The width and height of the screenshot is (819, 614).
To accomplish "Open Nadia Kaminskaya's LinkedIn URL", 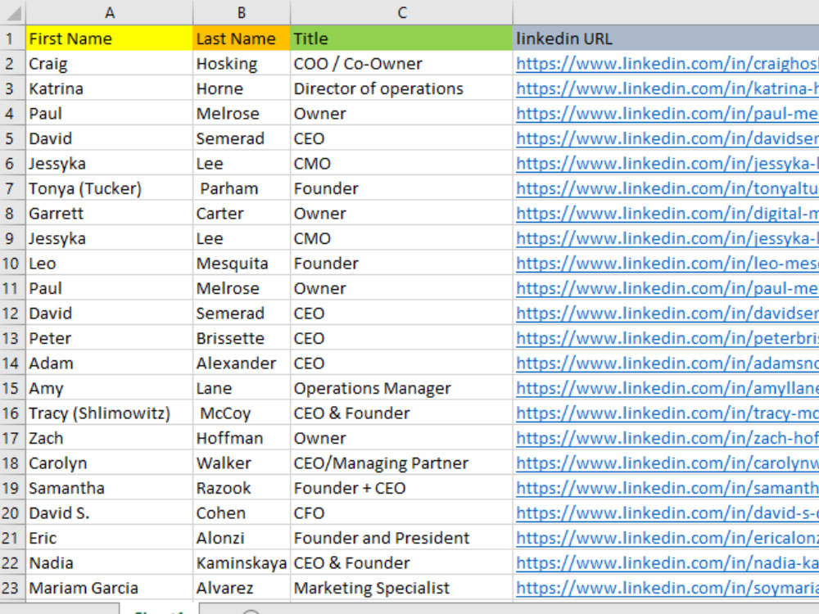I will click(x=647, y=562).
